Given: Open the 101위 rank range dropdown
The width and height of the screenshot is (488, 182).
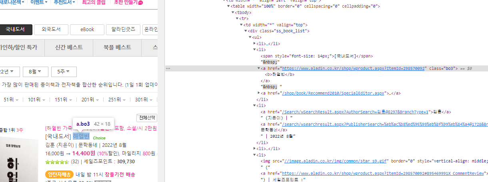Looking at the screenshot, I should 36,99.
